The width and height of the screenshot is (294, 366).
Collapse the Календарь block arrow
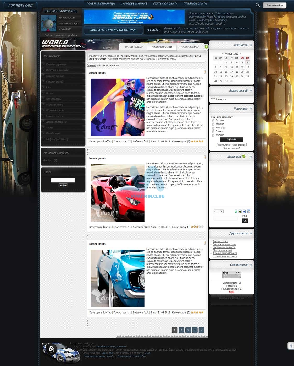(x=251, y=45)
